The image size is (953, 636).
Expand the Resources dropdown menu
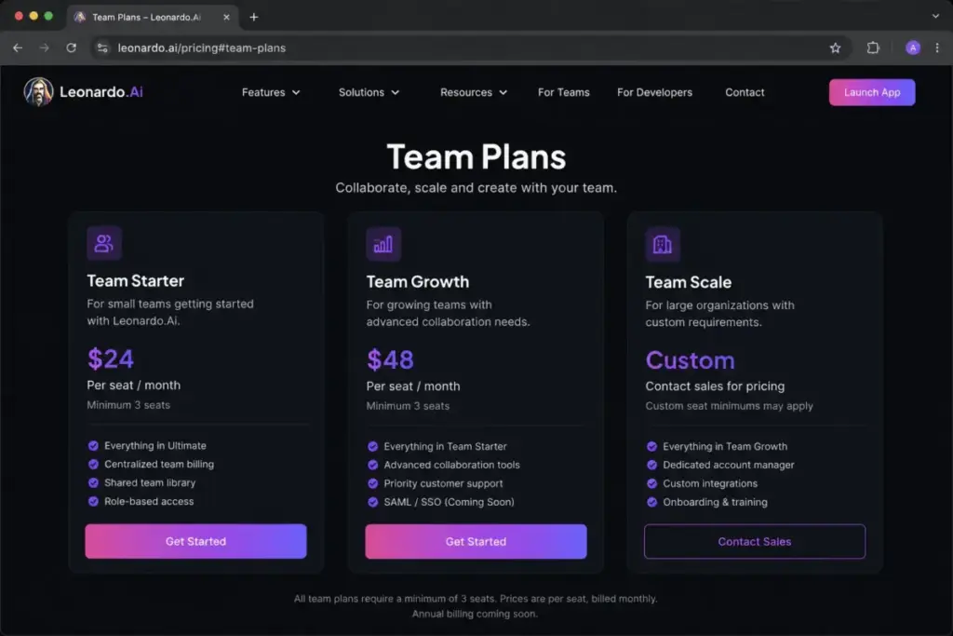click(474, 92)
